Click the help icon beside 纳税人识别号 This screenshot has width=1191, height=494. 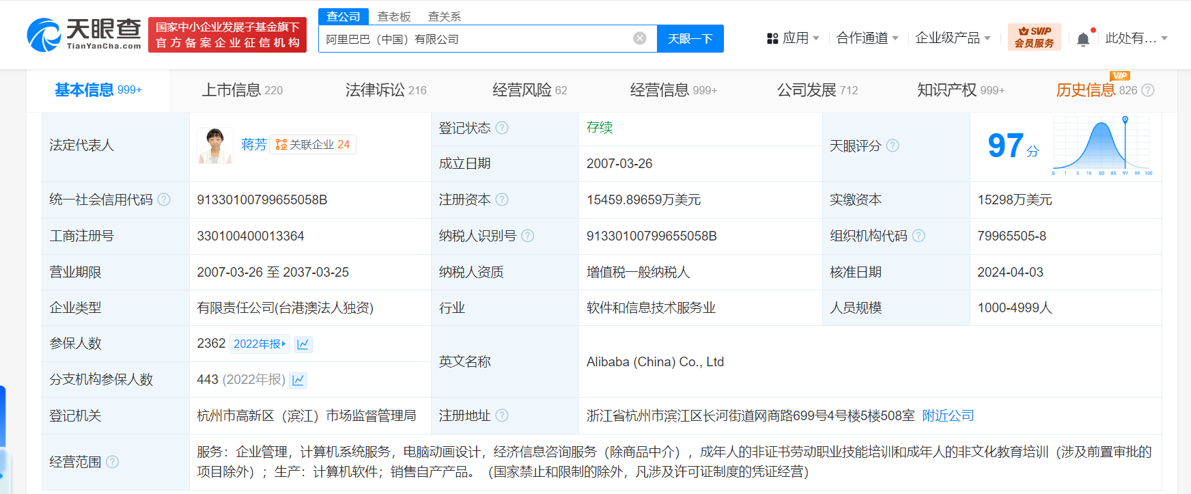[528, 236]
